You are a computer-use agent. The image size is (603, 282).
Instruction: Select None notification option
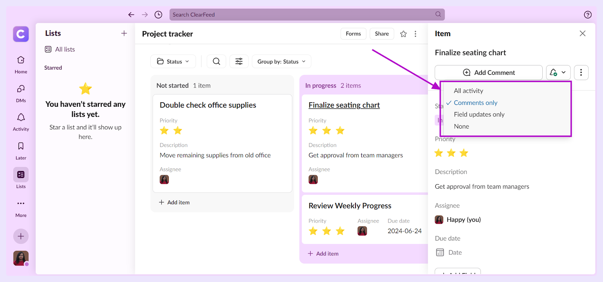tap(461, 126)
